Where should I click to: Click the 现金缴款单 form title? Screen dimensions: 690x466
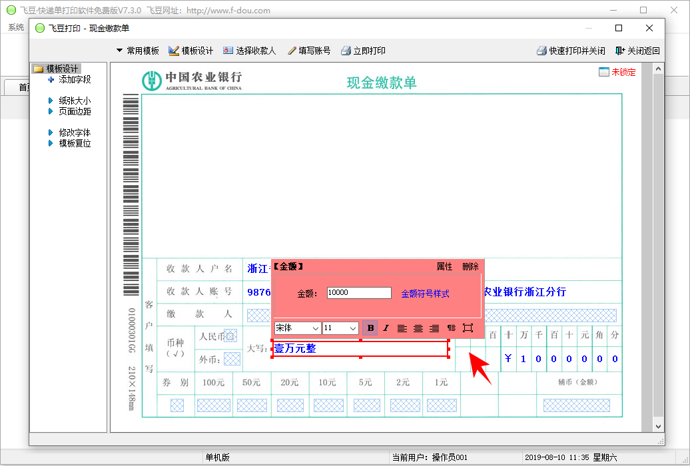click(382, 83)
